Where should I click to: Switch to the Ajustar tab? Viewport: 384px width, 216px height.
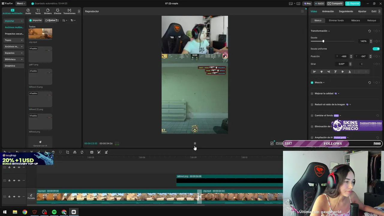tap(362, 11)
